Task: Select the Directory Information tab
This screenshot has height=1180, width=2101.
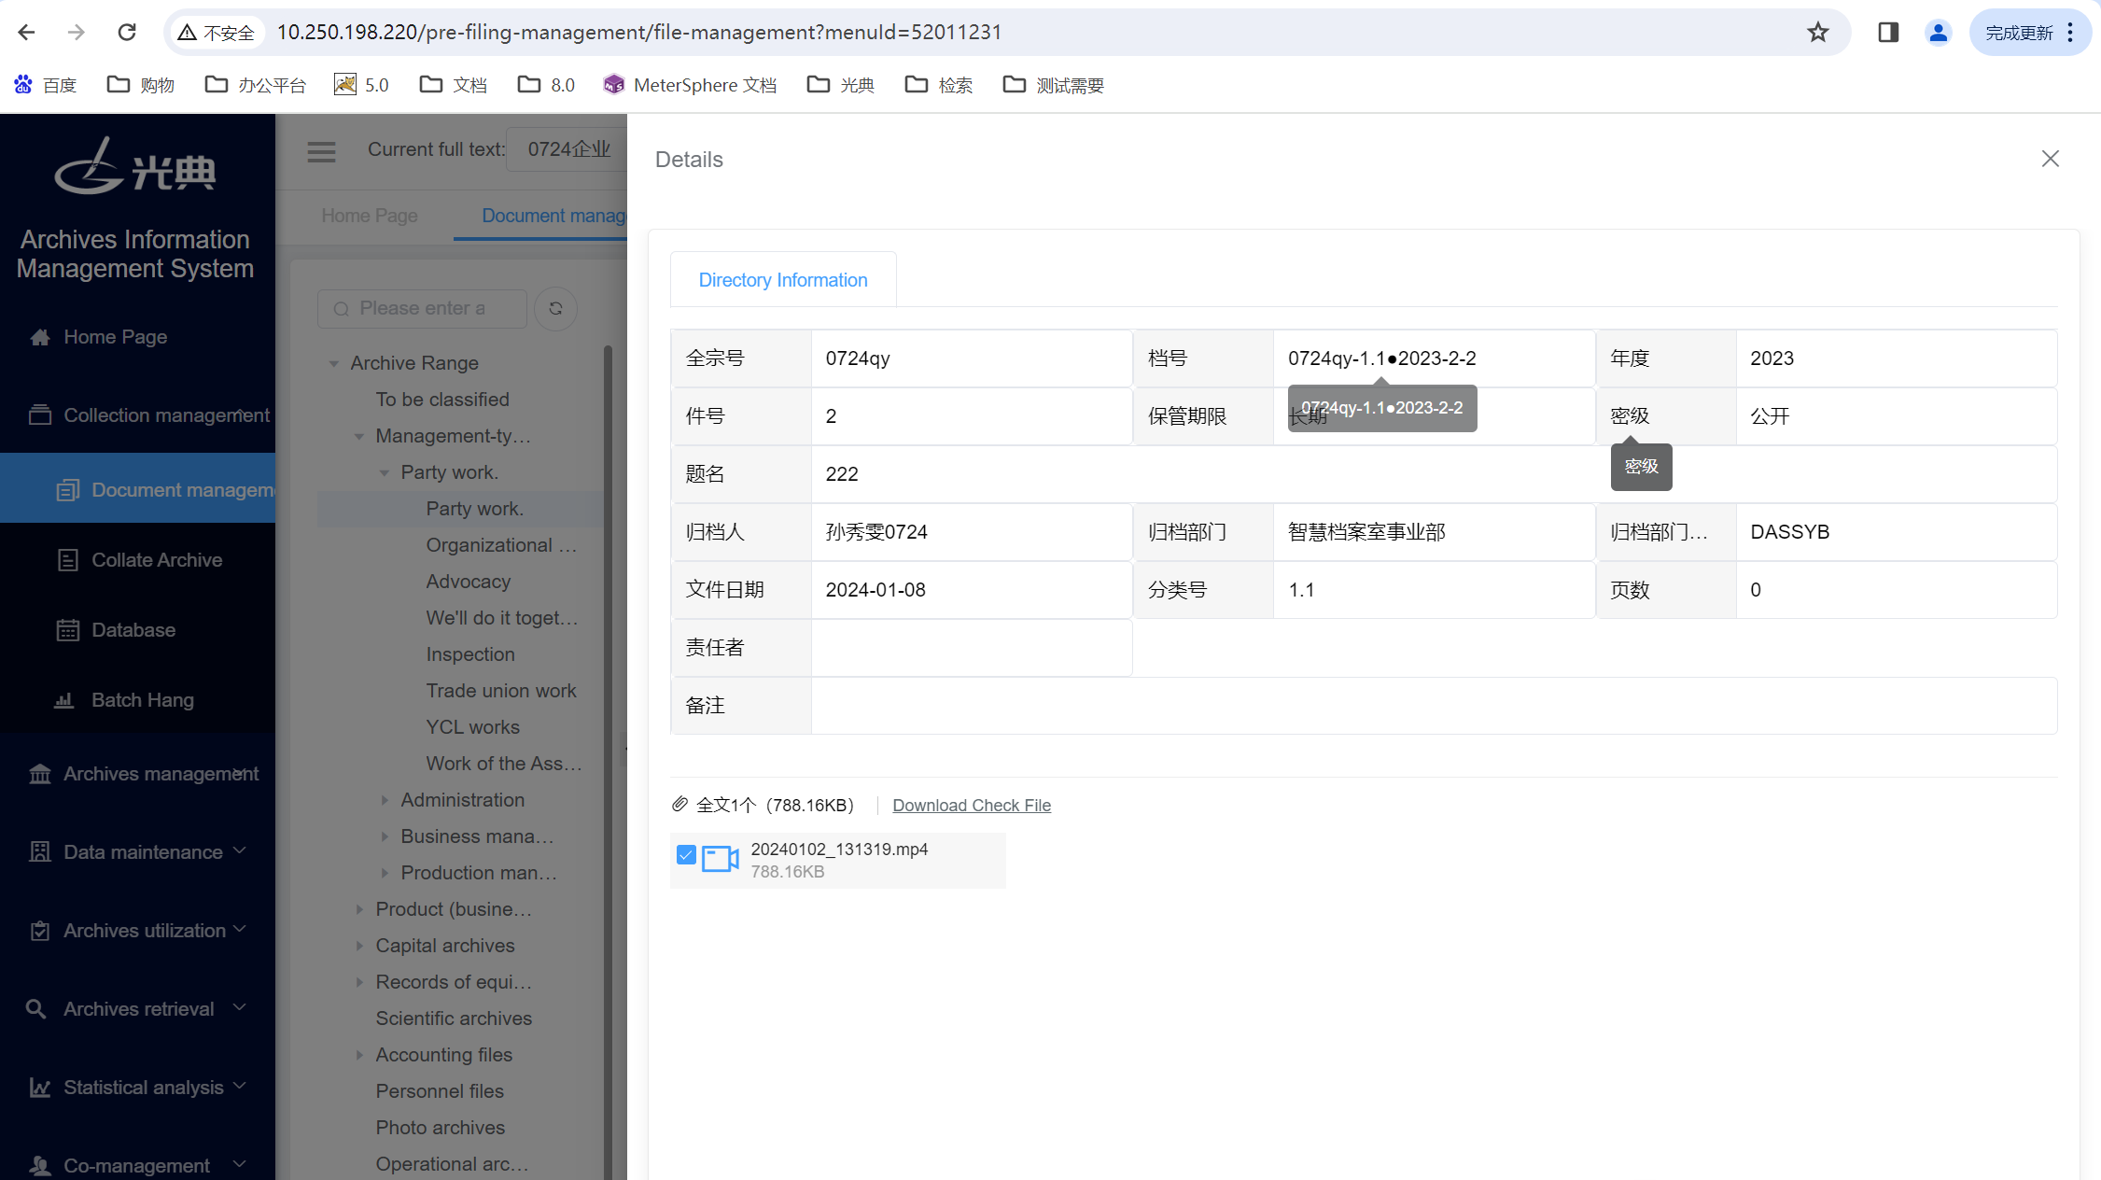Action: pyautogui.click(x=783, y=280)
